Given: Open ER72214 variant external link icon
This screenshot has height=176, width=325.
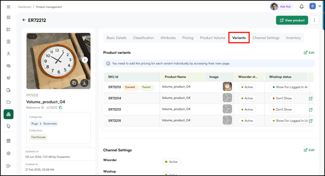Looking at the screenshot, I should point(310,98).
